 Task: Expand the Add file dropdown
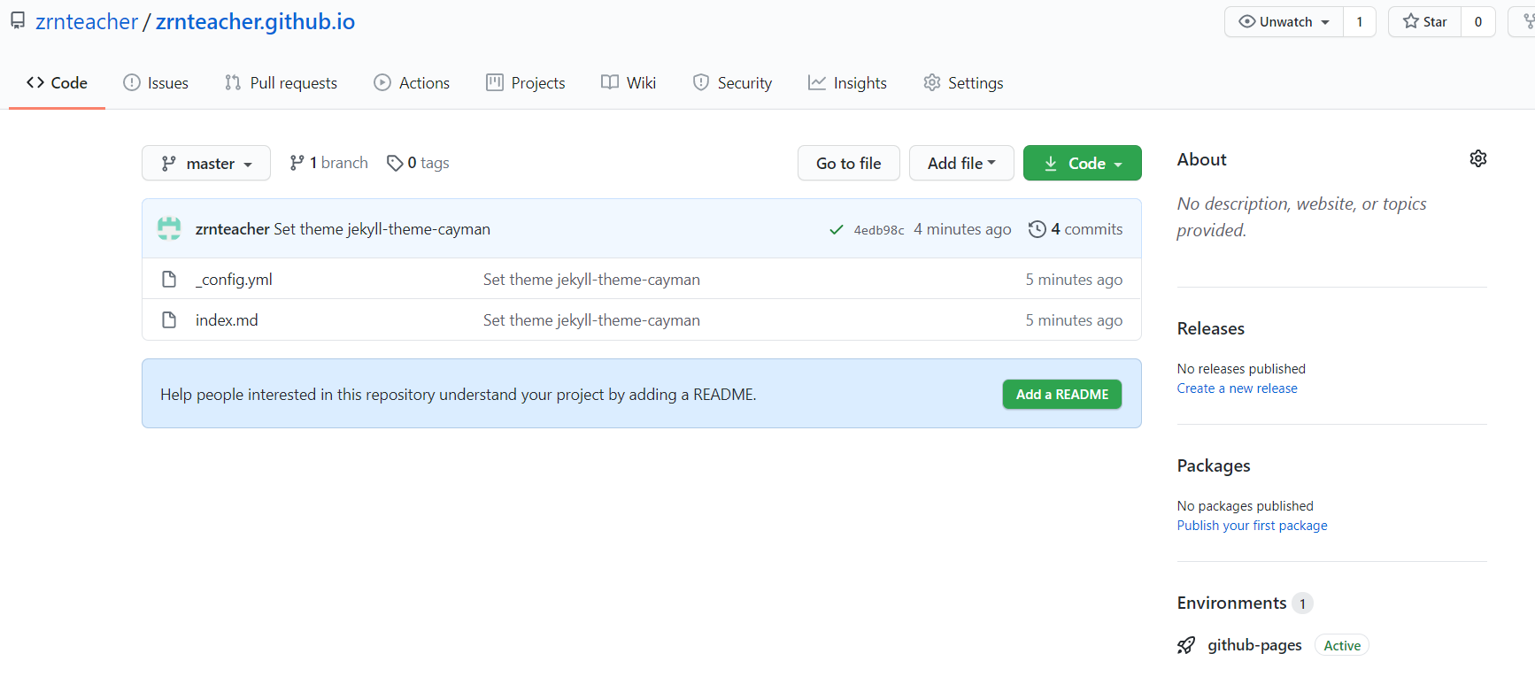tap(960, 164)
